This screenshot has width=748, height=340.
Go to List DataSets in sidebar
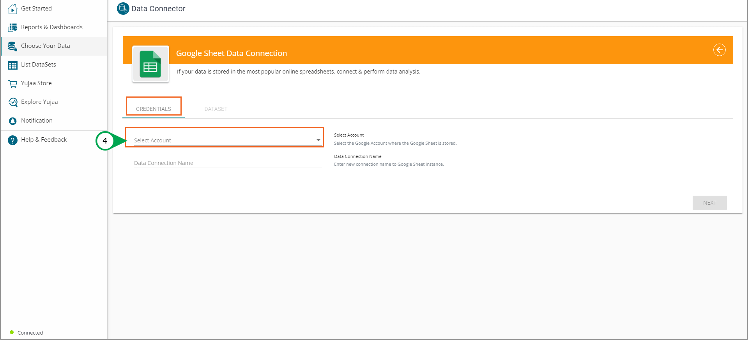pos(38,65)
